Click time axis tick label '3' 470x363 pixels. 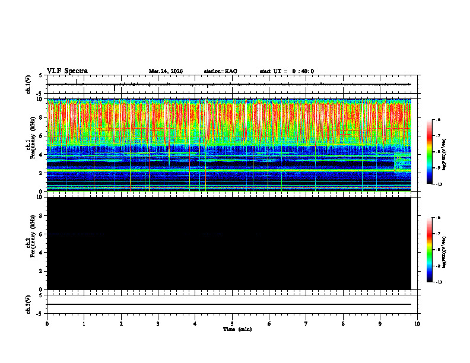[158, 324]
